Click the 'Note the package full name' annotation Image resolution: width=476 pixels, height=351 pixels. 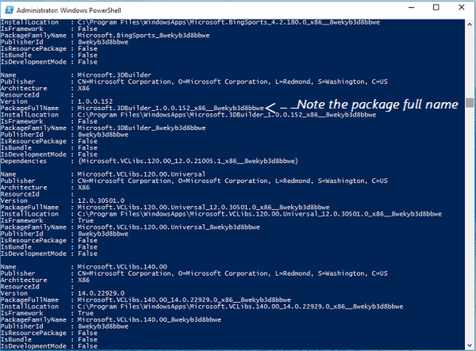pos(377,104)
